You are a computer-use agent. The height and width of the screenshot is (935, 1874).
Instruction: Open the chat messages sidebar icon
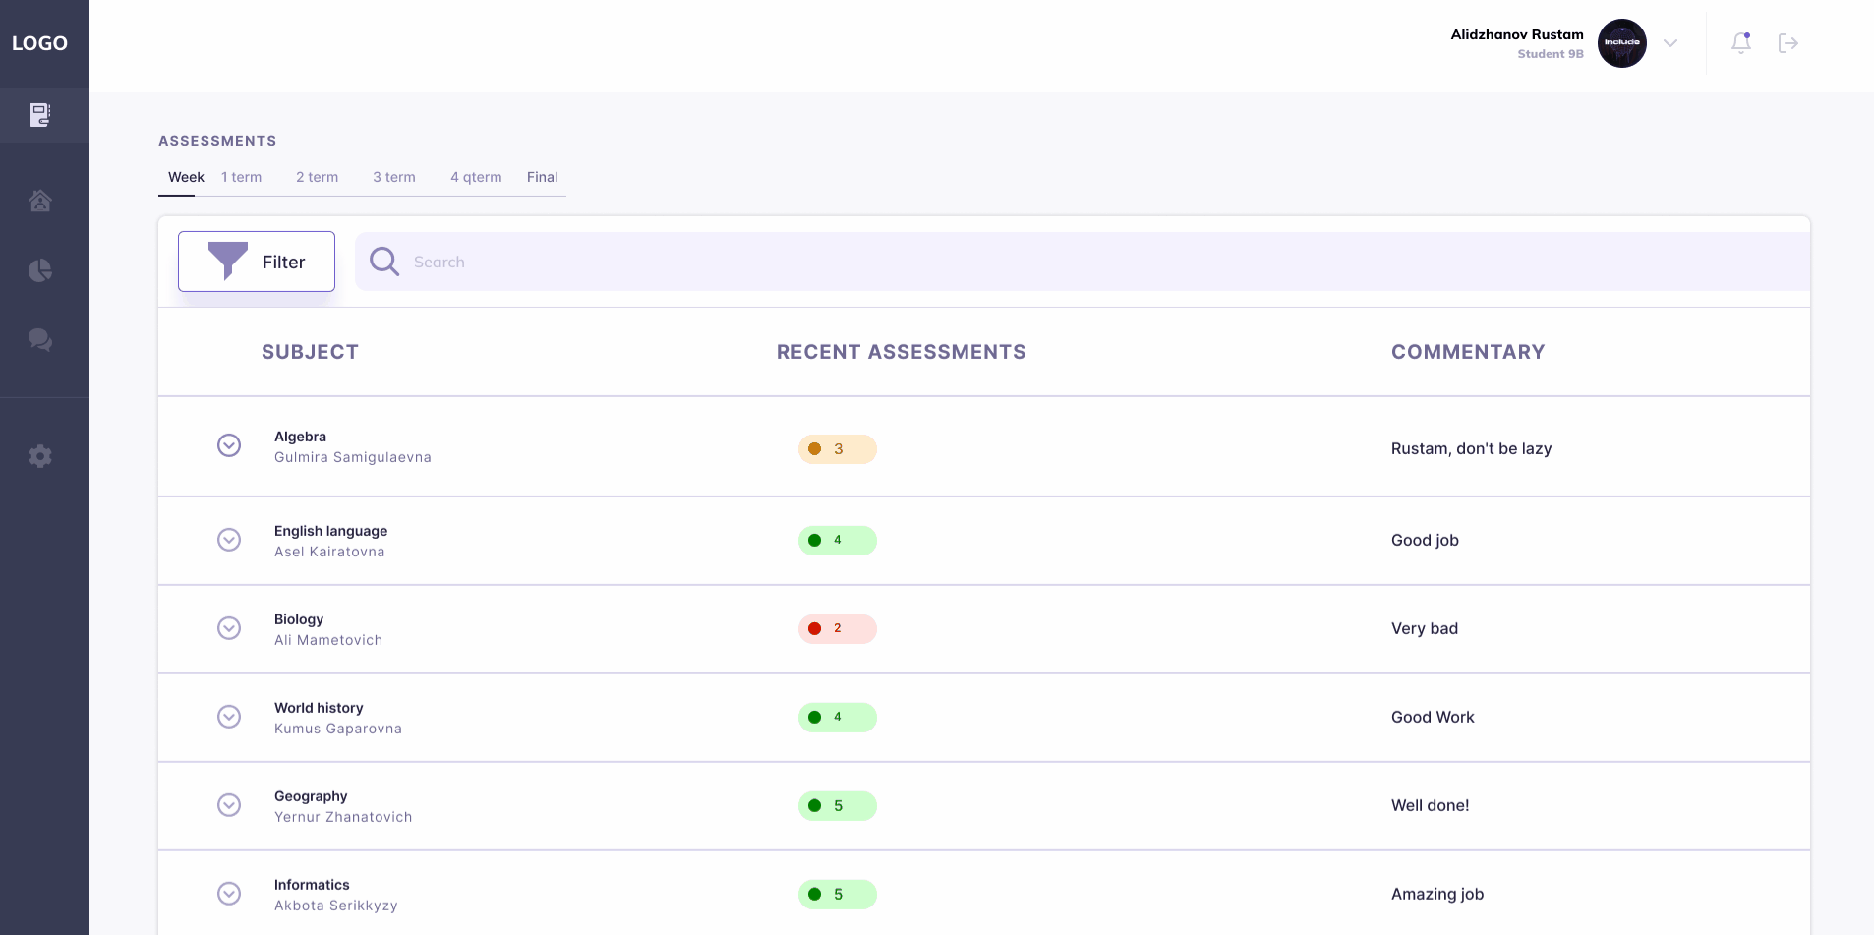click(40, 340)
